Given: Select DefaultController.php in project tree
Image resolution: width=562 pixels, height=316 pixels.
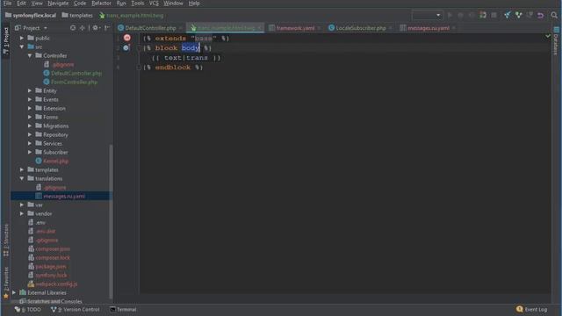Looking at the screenshot, I should click(76, 73).
